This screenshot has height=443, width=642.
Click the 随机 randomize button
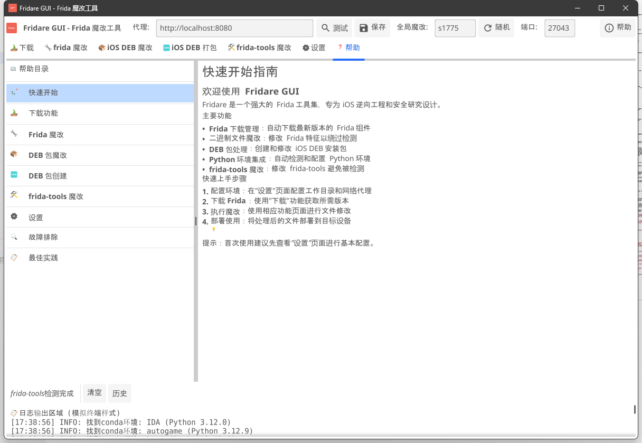(x=496, y=28)
